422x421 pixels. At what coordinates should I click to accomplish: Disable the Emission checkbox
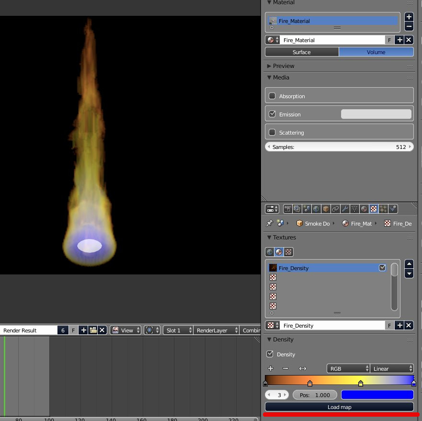pos(272,114)
